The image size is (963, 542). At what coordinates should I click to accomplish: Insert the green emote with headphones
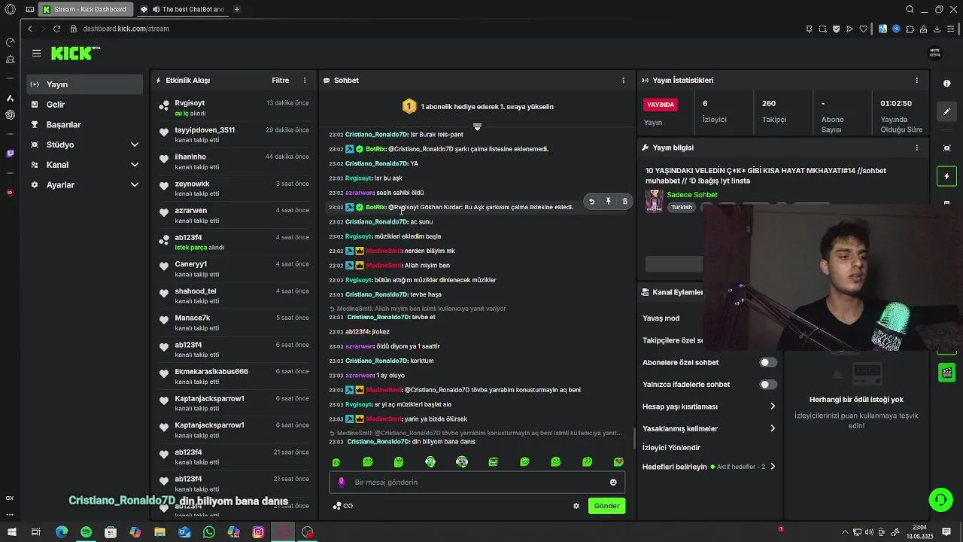[x=430, y=462]
